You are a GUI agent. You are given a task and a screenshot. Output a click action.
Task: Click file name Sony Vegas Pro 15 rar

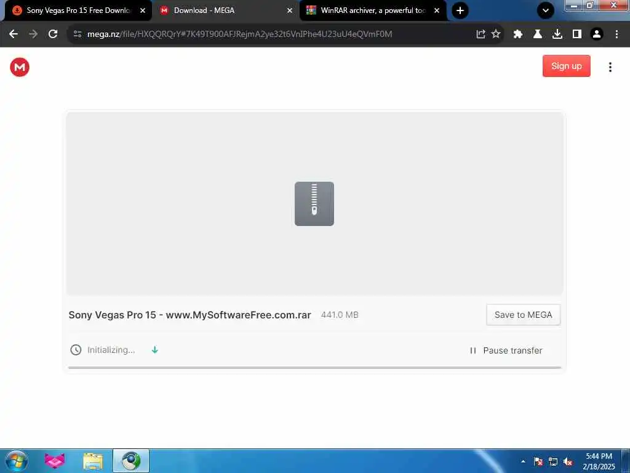coord(189,315)
